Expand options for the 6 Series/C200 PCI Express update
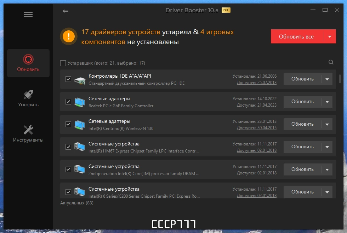This screenshot has height=233, width=347. 327,192
